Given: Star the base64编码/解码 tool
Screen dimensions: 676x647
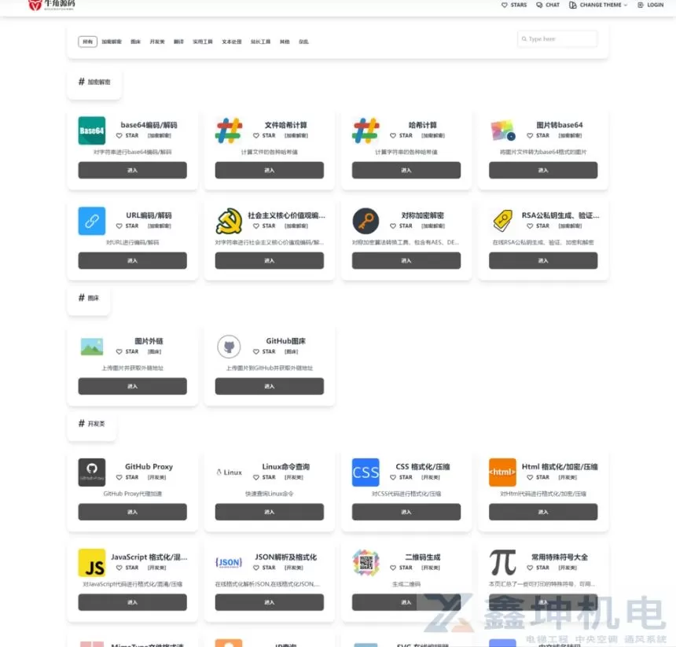Looking at the screenshot, I should tap(127, 136).
